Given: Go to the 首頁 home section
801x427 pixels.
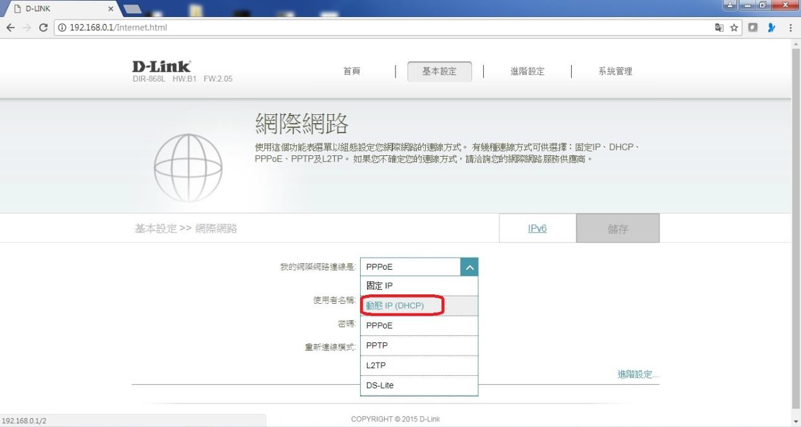Looking at the screenshot, I should tap(352, 71).
